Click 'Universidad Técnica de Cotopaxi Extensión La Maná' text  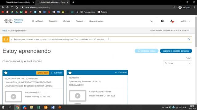click(x=29, y=86)
